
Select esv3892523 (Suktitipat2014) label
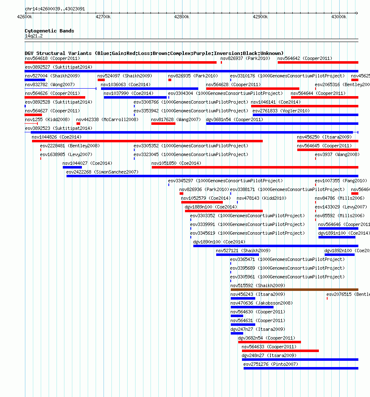point(59,128)
